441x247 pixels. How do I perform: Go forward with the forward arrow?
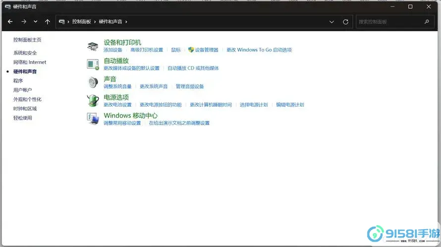[24, 22]
